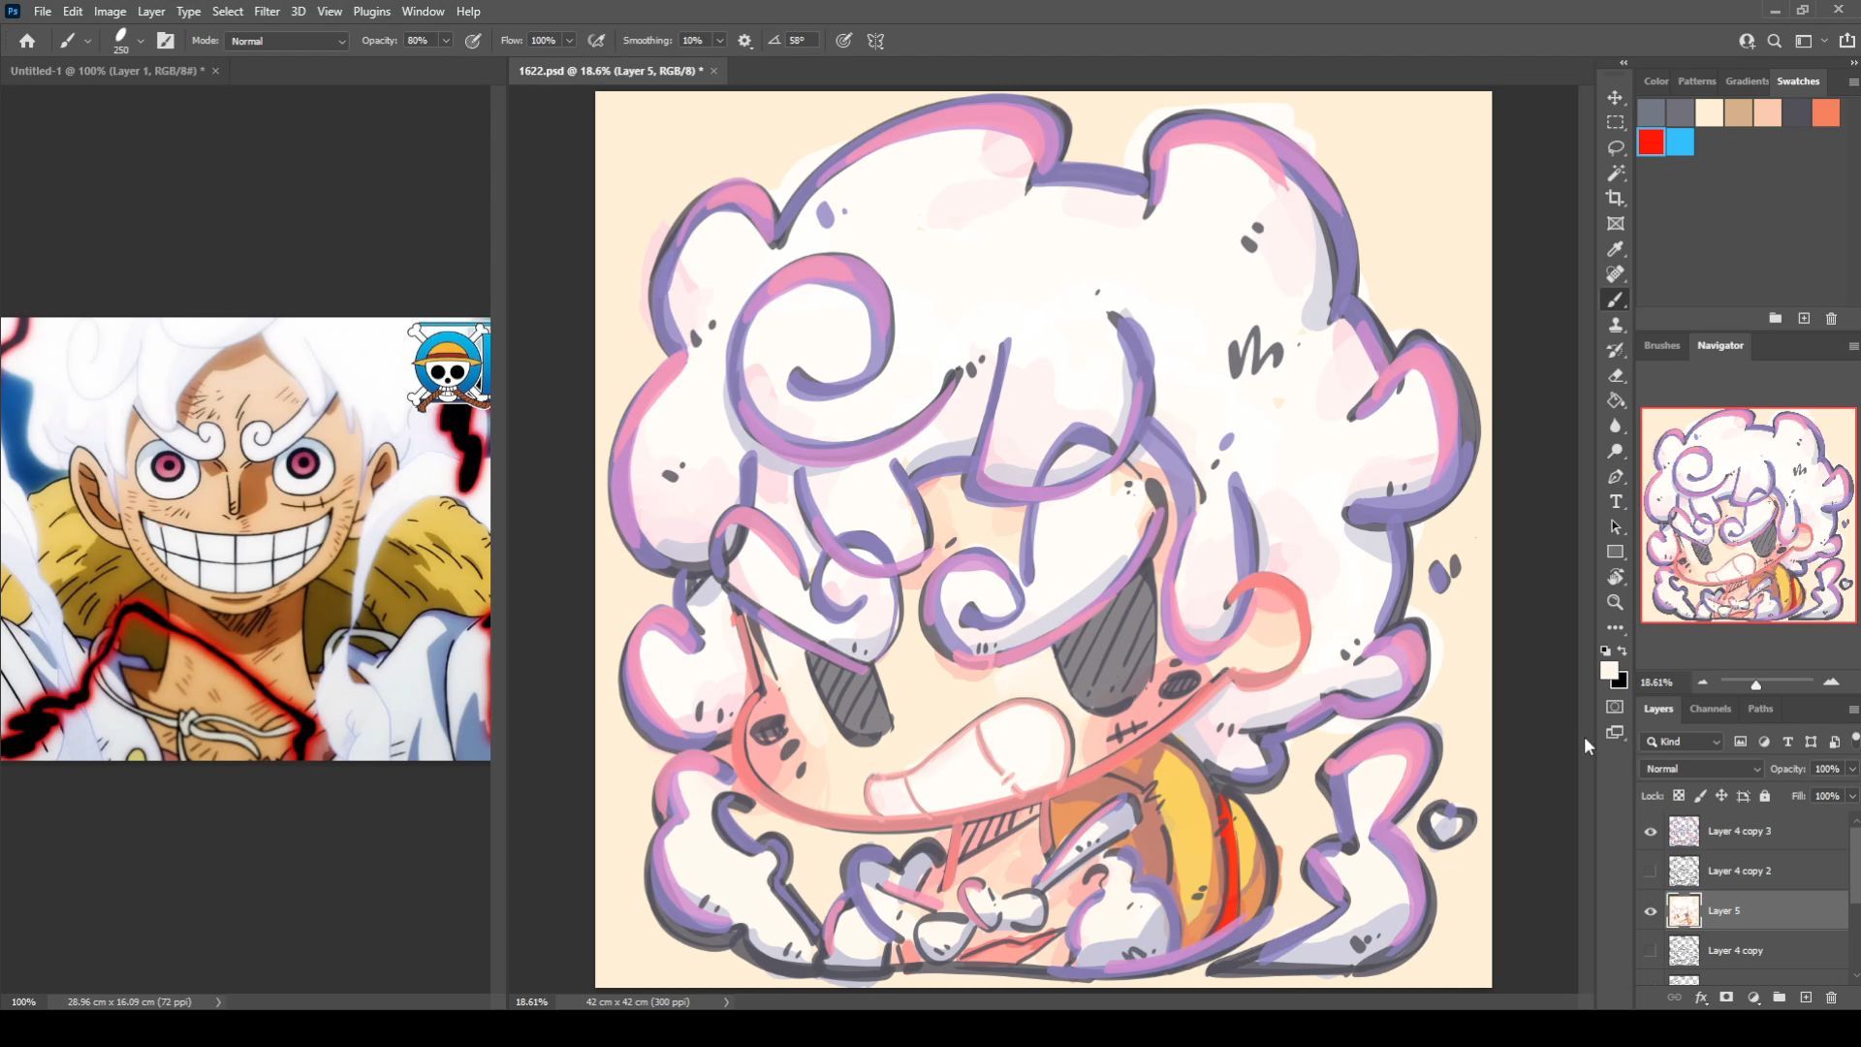1861x1047 pixels.
Task: Select the Rotate View hand tool
Action: tap(1616, 577)
